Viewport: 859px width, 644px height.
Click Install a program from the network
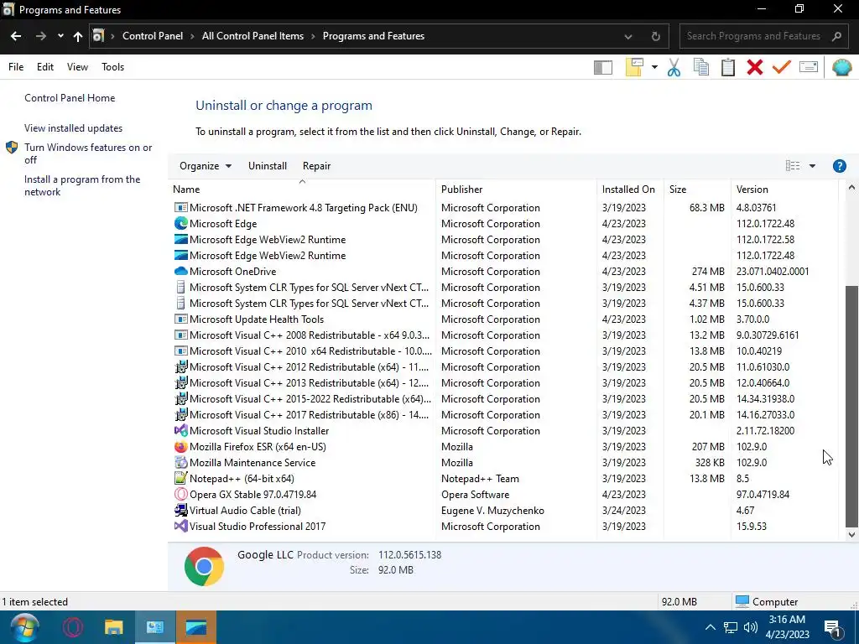[x=82, y=185]
